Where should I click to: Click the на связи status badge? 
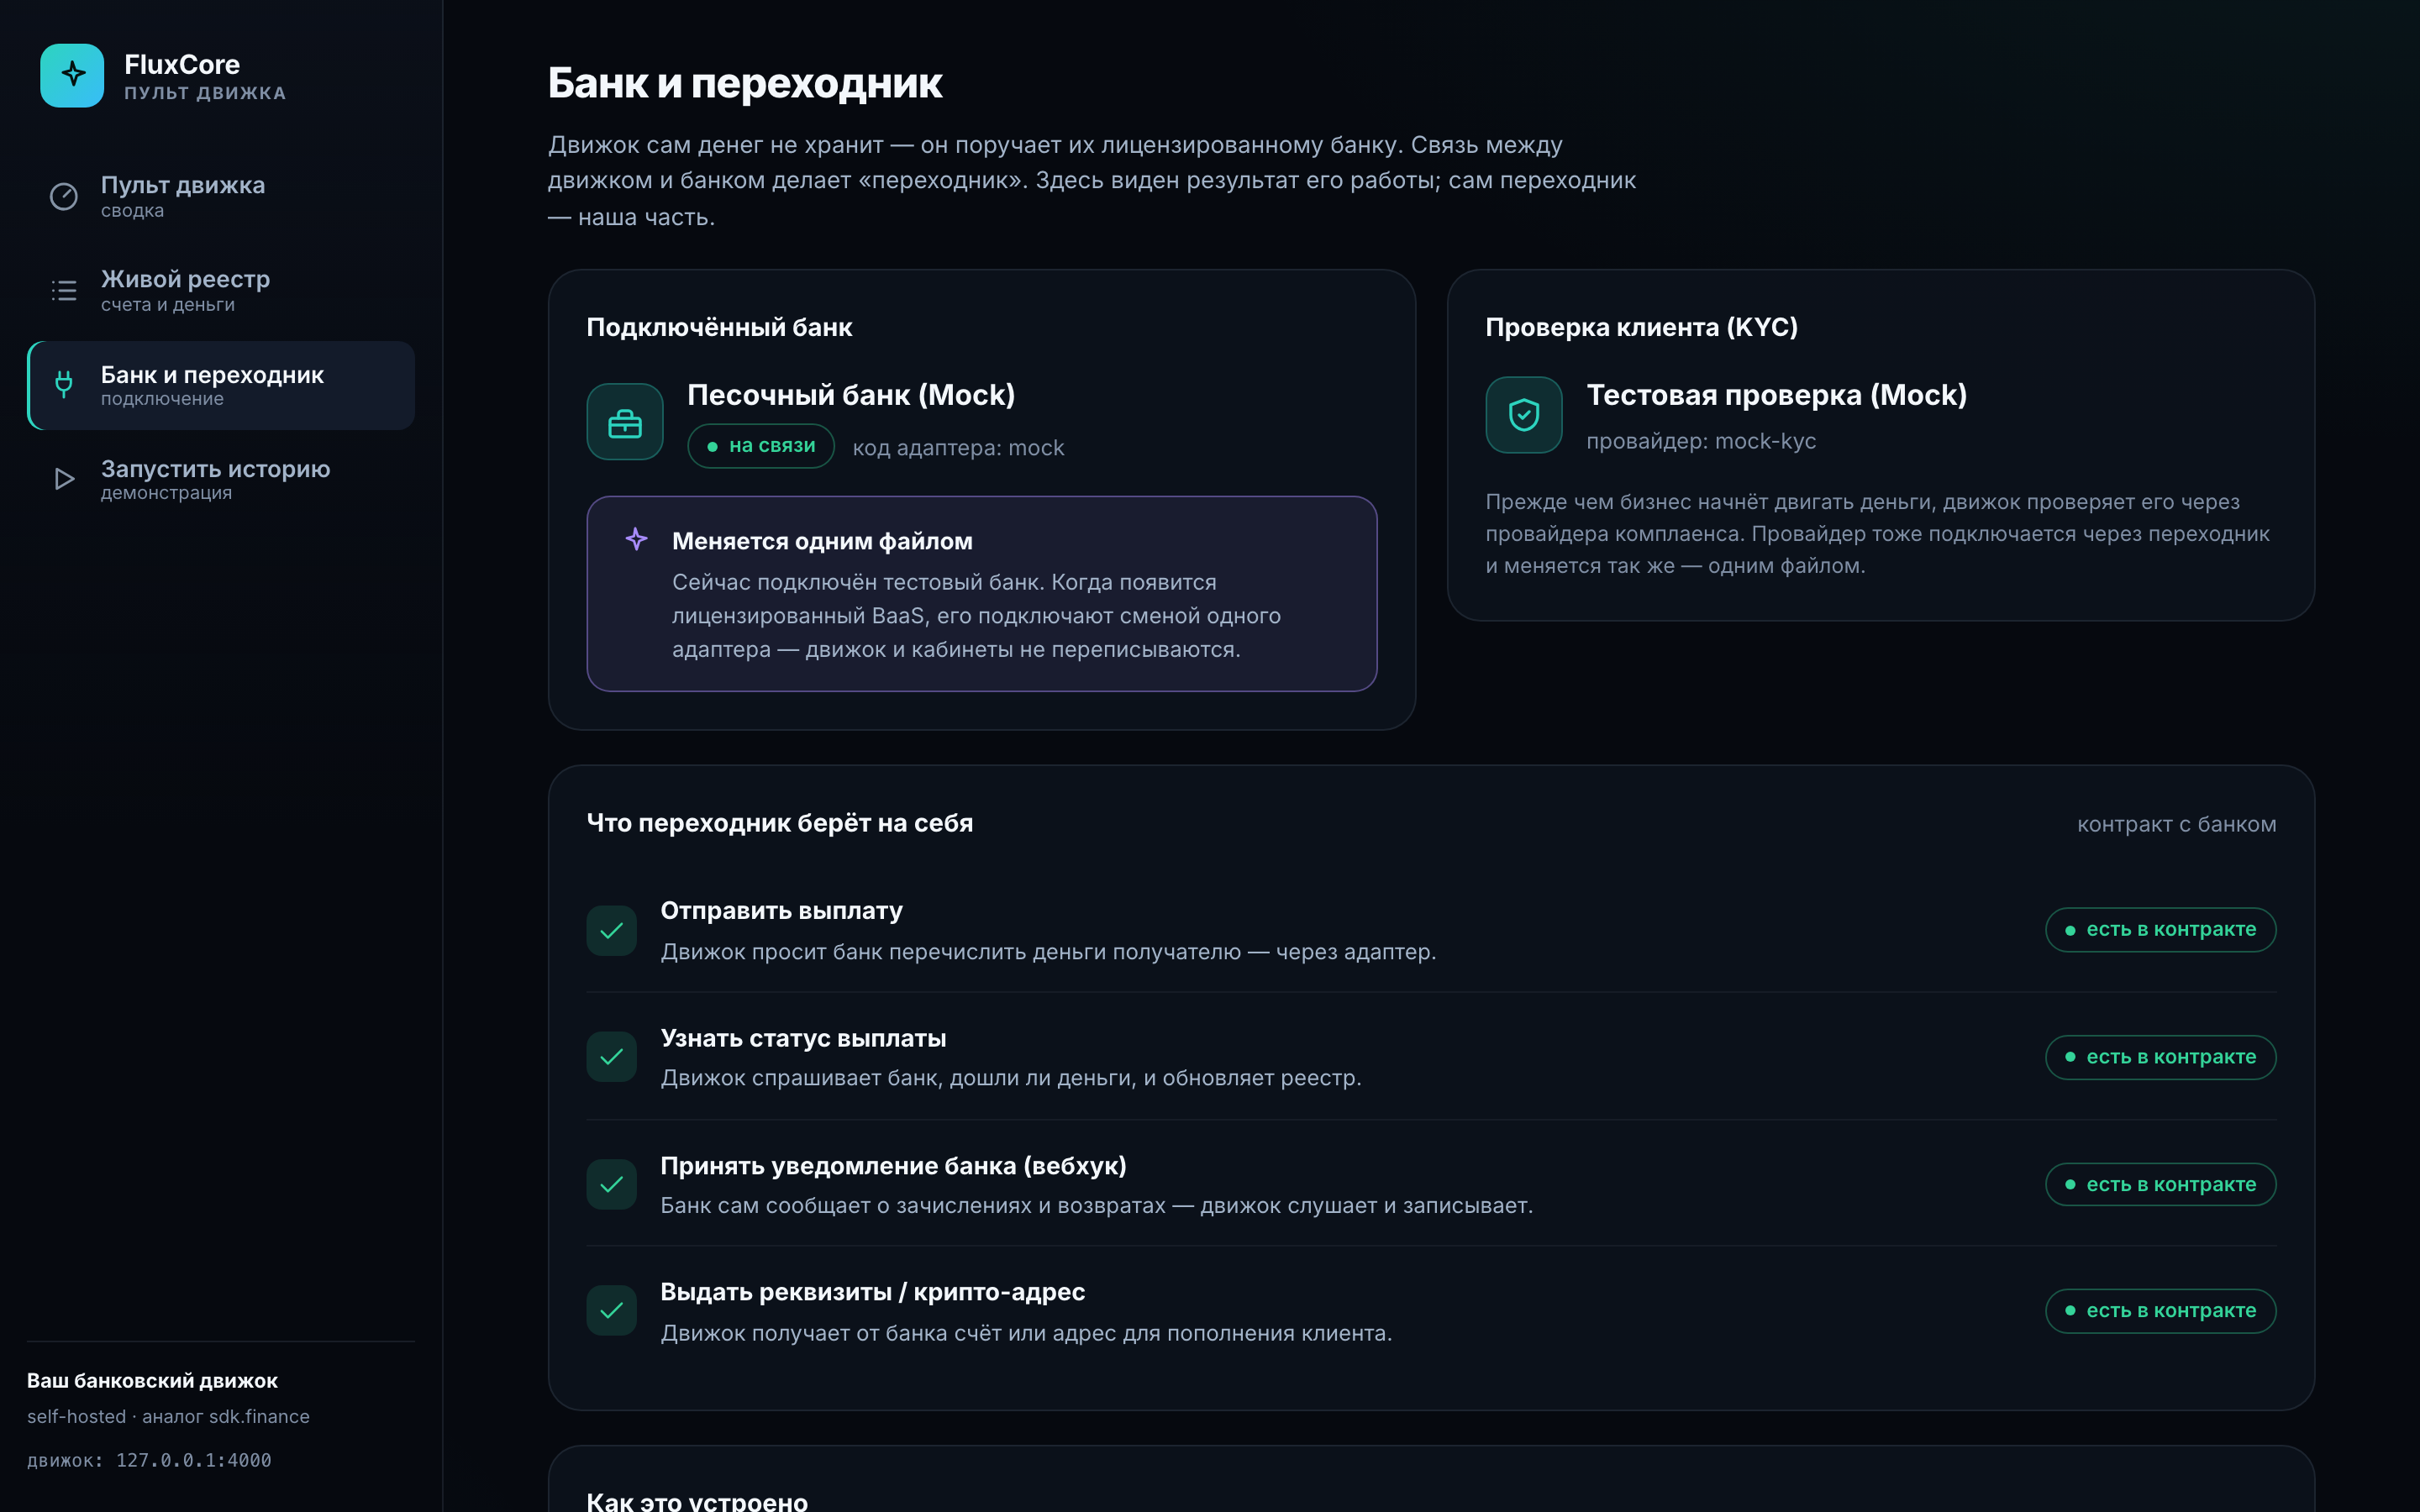pyautogui.click(x=761, y=446)
